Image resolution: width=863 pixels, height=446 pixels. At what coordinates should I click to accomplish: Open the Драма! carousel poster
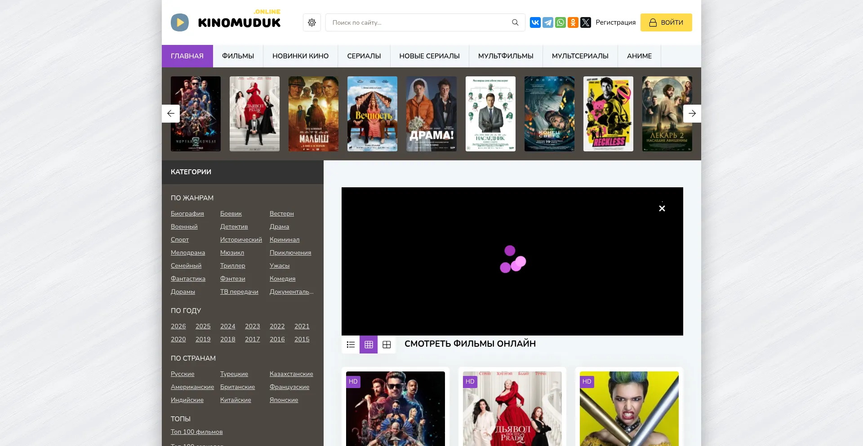(431, 114)
